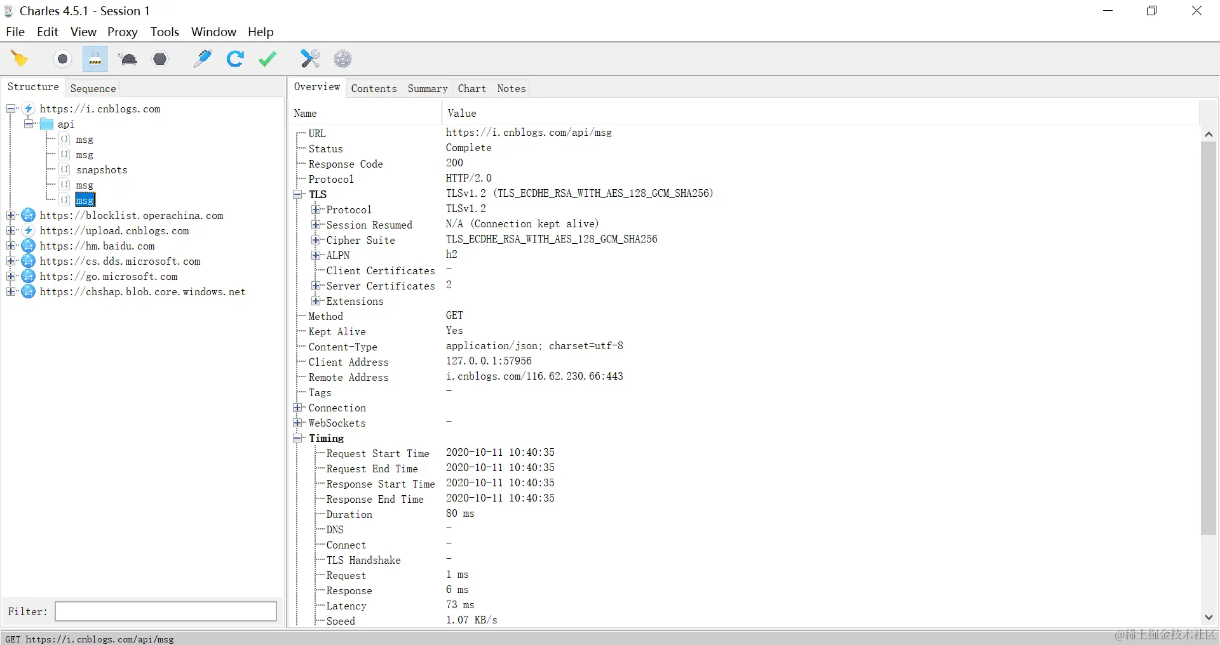Open the Proxy menu
Screen dimensions: 1220x645
pyautogui.click(x=123, y=32)
